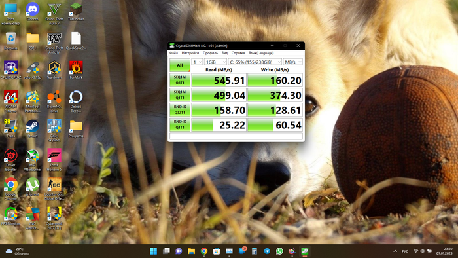Open the drive C: 65% selection dropdown

coord(255,62)
